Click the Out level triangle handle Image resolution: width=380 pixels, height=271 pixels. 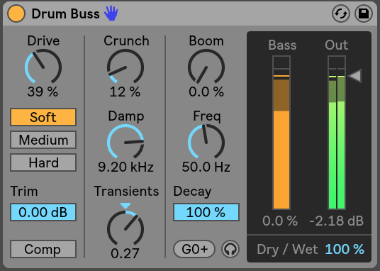tap(355, 76)
